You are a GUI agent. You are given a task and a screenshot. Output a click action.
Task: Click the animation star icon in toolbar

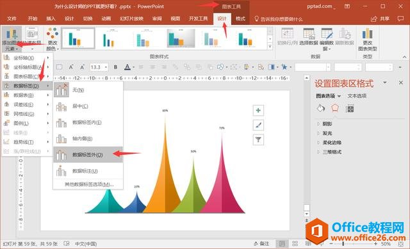click(x=284, y=67)
